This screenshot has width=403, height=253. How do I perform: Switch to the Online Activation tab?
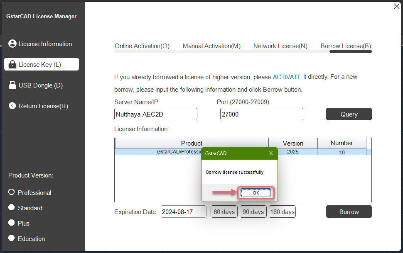pos(142,46)
